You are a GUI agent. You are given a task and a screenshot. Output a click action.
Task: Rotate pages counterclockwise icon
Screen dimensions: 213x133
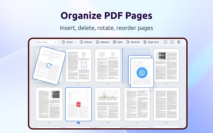pos(165,42)
